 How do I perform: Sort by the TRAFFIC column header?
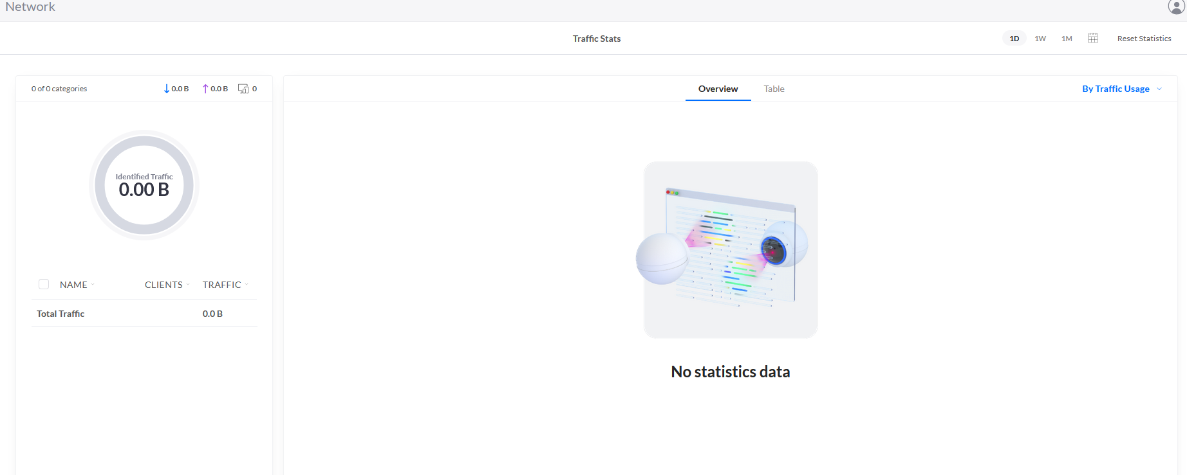[x=225, y=285]
